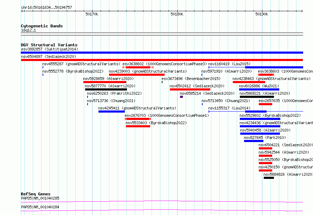The height and width of the screenshot is (215, 313).
Task: Open the nsv4555287 gnomADStructuralVariants label
Action: coord(81,64)
